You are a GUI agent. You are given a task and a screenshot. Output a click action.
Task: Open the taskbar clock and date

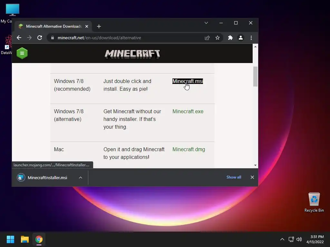tap(315, 239)
